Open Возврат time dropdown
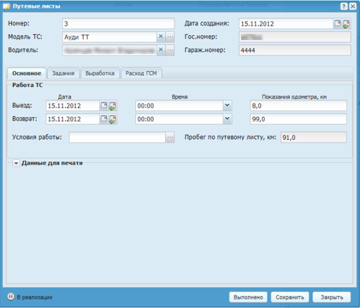360x308 pixels. [x=227, y=119]
